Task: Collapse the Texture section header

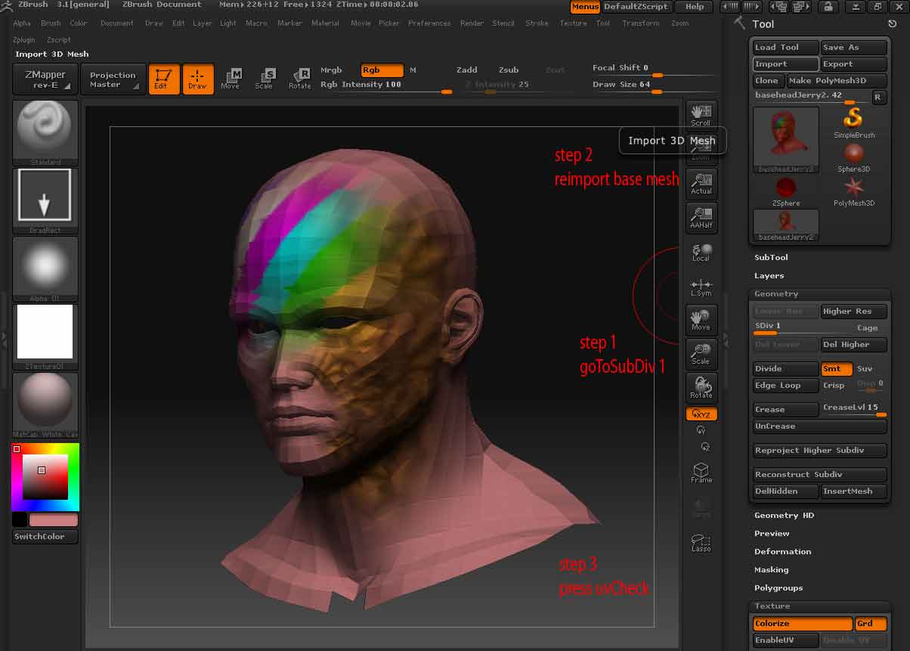Action: click(x=772, y=606)
